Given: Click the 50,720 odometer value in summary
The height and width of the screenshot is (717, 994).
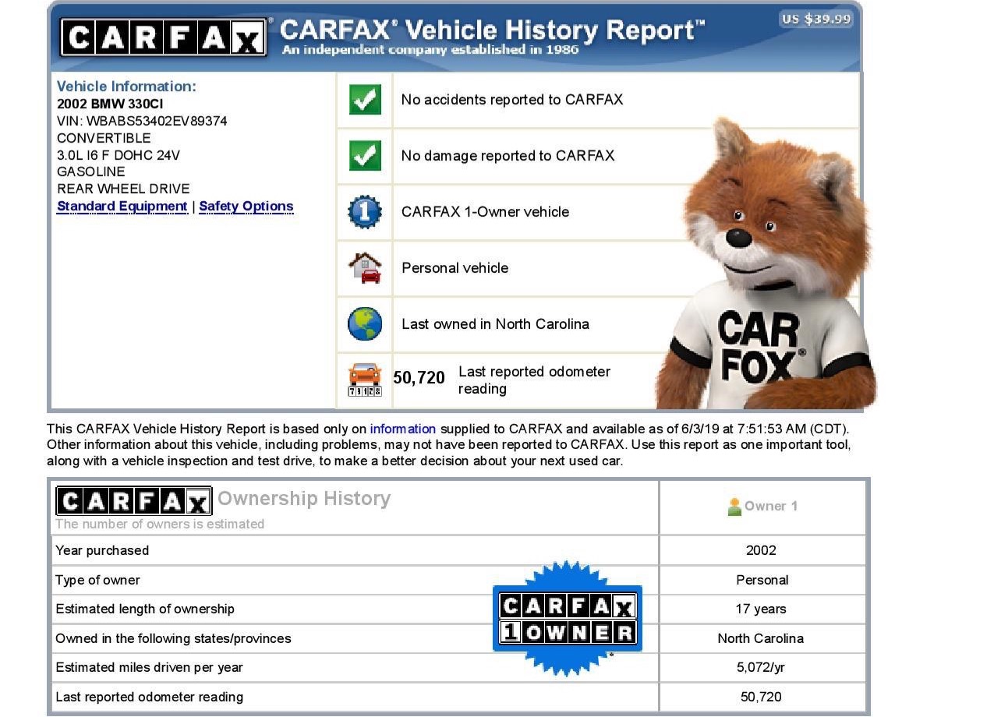Looking at the screenshot, I should [419, 378].
